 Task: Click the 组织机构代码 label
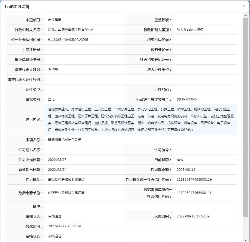coord(159,40)
